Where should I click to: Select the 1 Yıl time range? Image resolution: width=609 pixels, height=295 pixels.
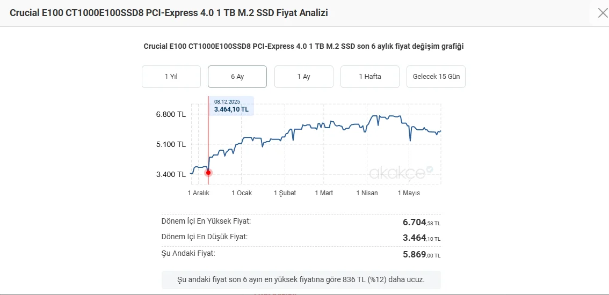pyautogui.click(x=171, y=77)
